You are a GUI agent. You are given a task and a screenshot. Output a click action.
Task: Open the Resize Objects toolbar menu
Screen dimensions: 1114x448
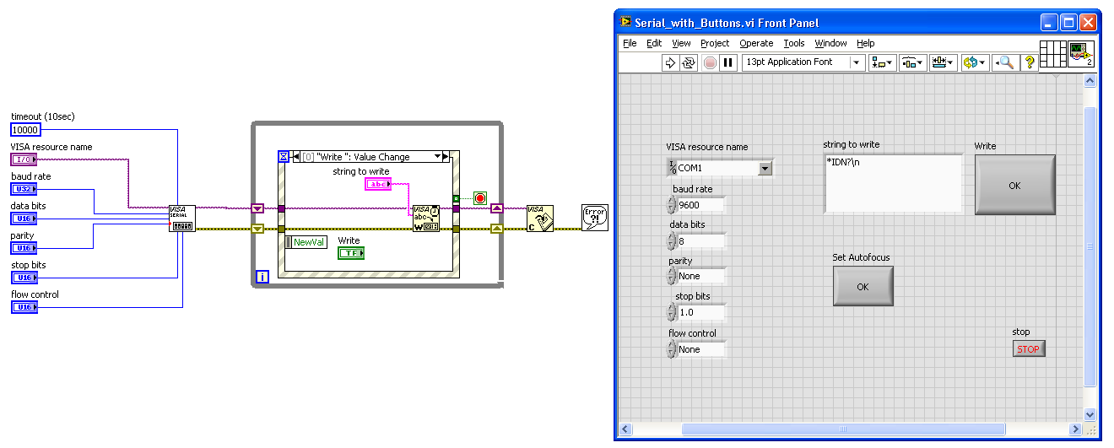click(x=943, y=62)
